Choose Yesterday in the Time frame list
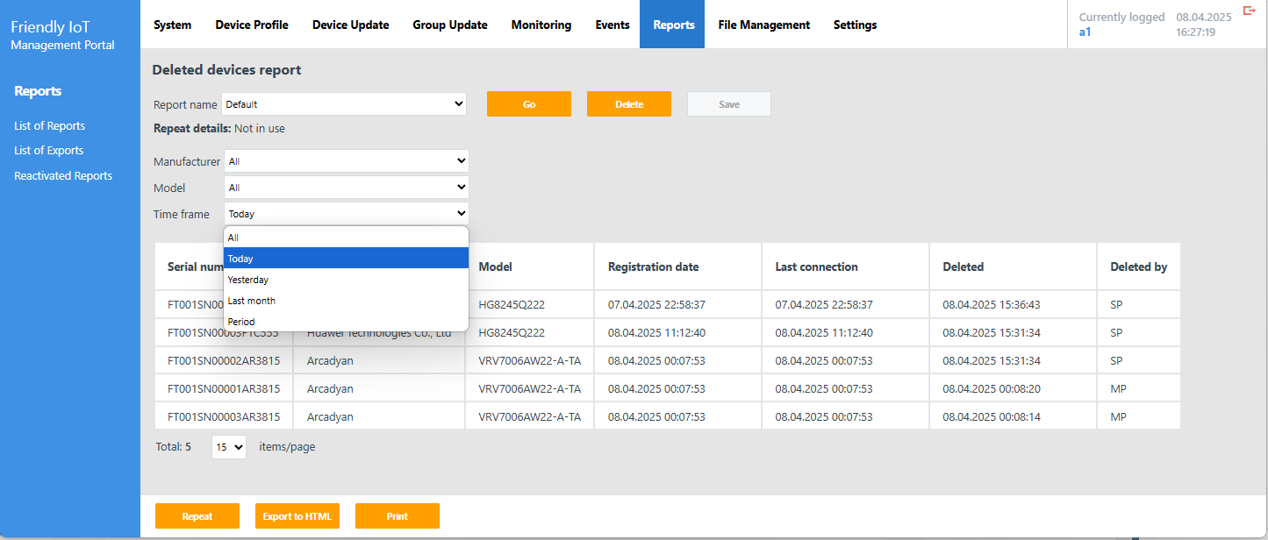1268x540 pixels. [x=347, y=280]
